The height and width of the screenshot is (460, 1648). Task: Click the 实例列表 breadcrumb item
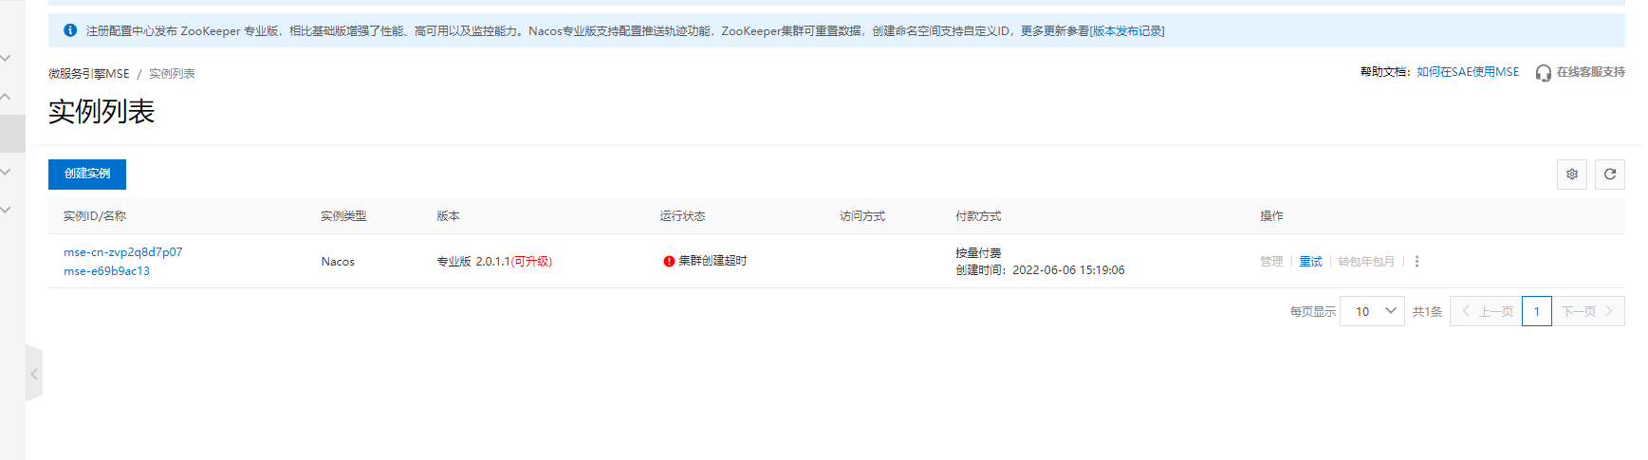(x=172, y=74)
